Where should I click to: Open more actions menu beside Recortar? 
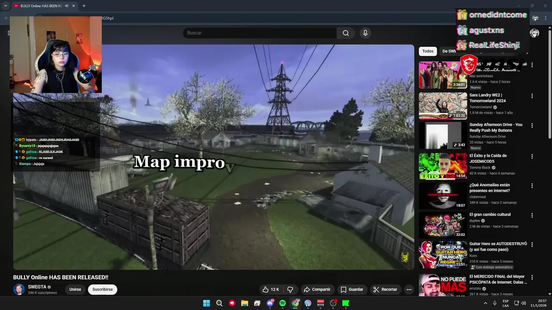pos(409,289)
